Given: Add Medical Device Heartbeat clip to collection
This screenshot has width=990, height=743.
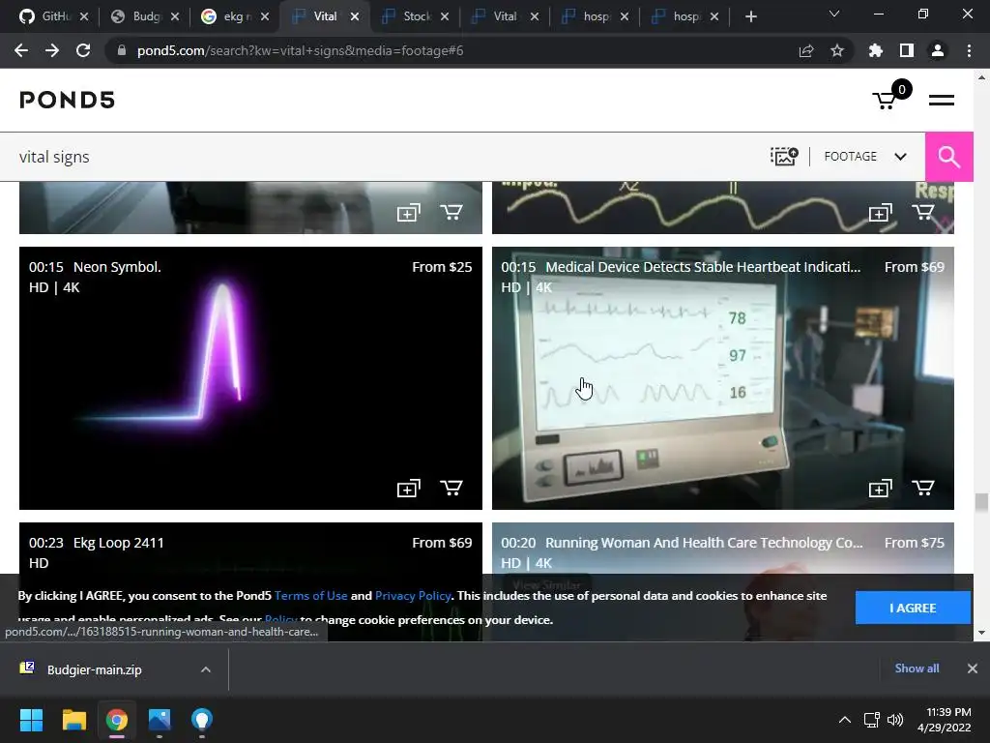Looking at the screenshot, I should click(880, 489).
